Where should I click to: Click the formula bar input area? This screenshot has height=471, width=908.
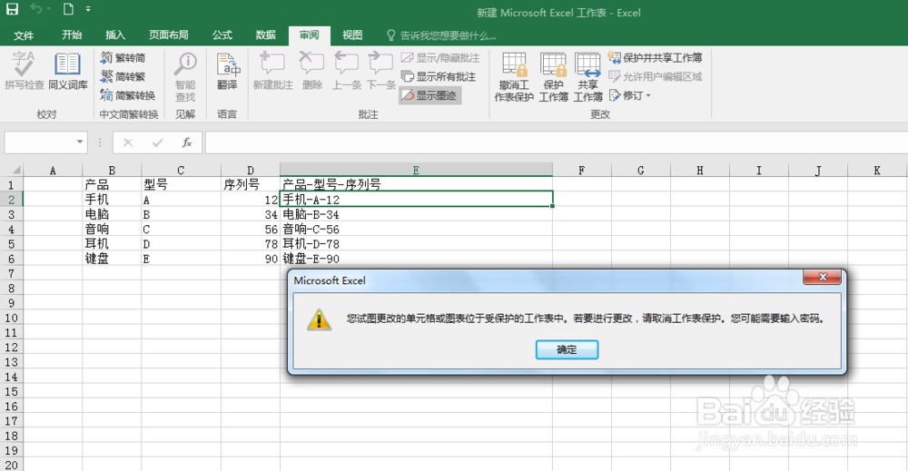click(x=556, y=142)
